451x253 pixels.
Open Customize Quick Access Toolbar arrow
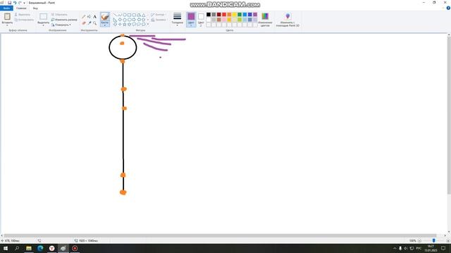24,3
